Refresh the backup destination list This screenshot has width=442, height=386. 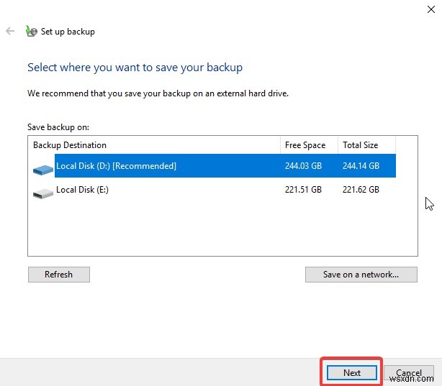coord(59,275)
